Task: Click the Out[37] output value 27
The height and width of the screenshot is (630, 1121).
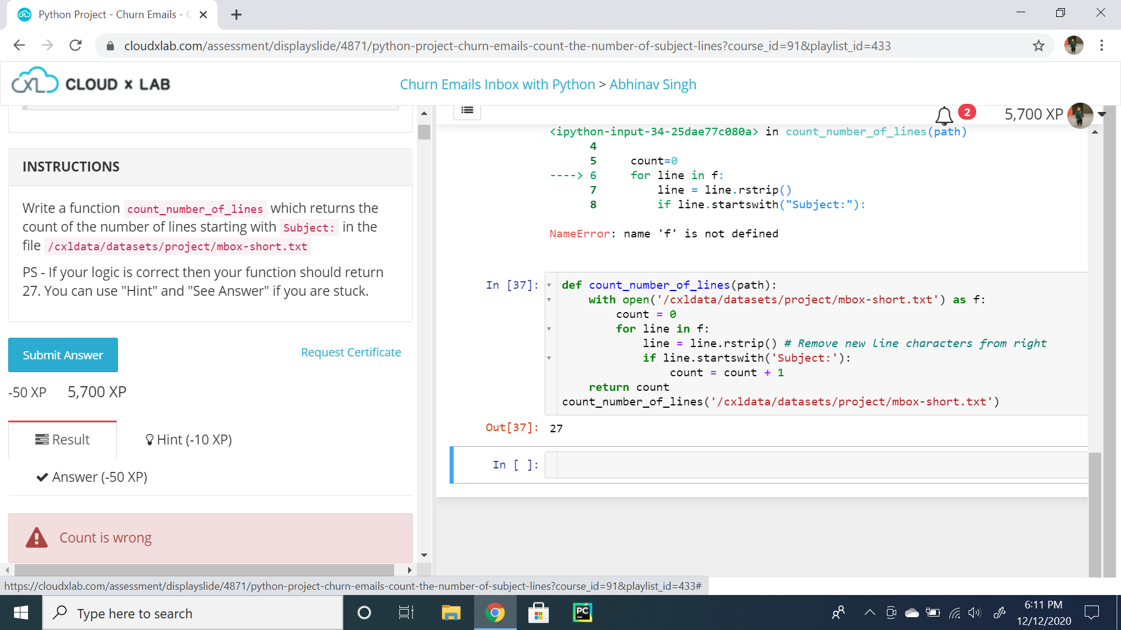Action: point(556,429)
